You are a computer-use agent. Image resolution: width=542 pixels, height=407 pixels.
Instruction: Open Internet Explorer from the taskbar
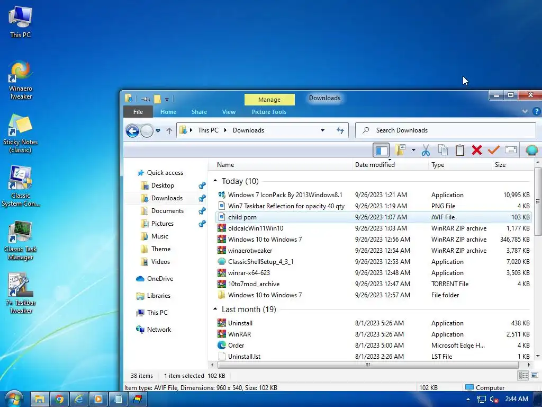79,400
